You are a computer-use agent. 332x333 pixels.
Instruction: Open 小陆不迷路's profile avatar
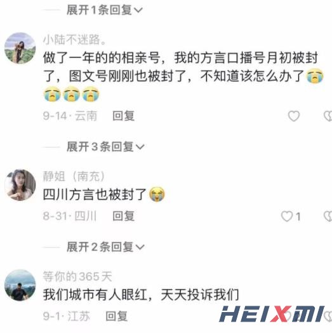[x=20, y=48]
